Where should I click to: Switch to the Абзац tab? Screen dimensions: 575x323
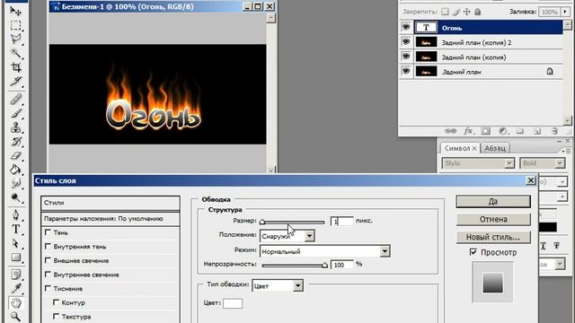tap(495, 148)
